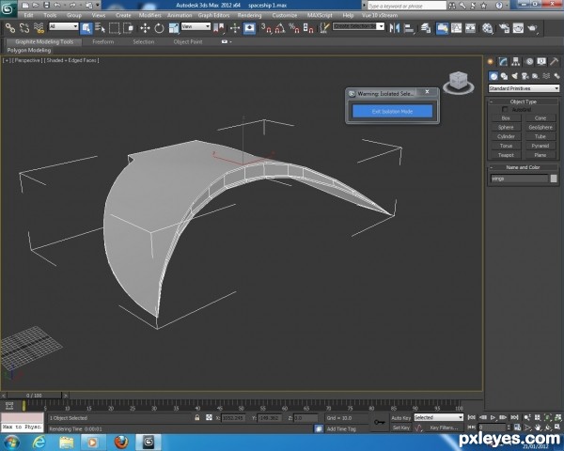Open Key Filters dialog
This screenshot has height=451, width=564.
click(x=444, y=428)
